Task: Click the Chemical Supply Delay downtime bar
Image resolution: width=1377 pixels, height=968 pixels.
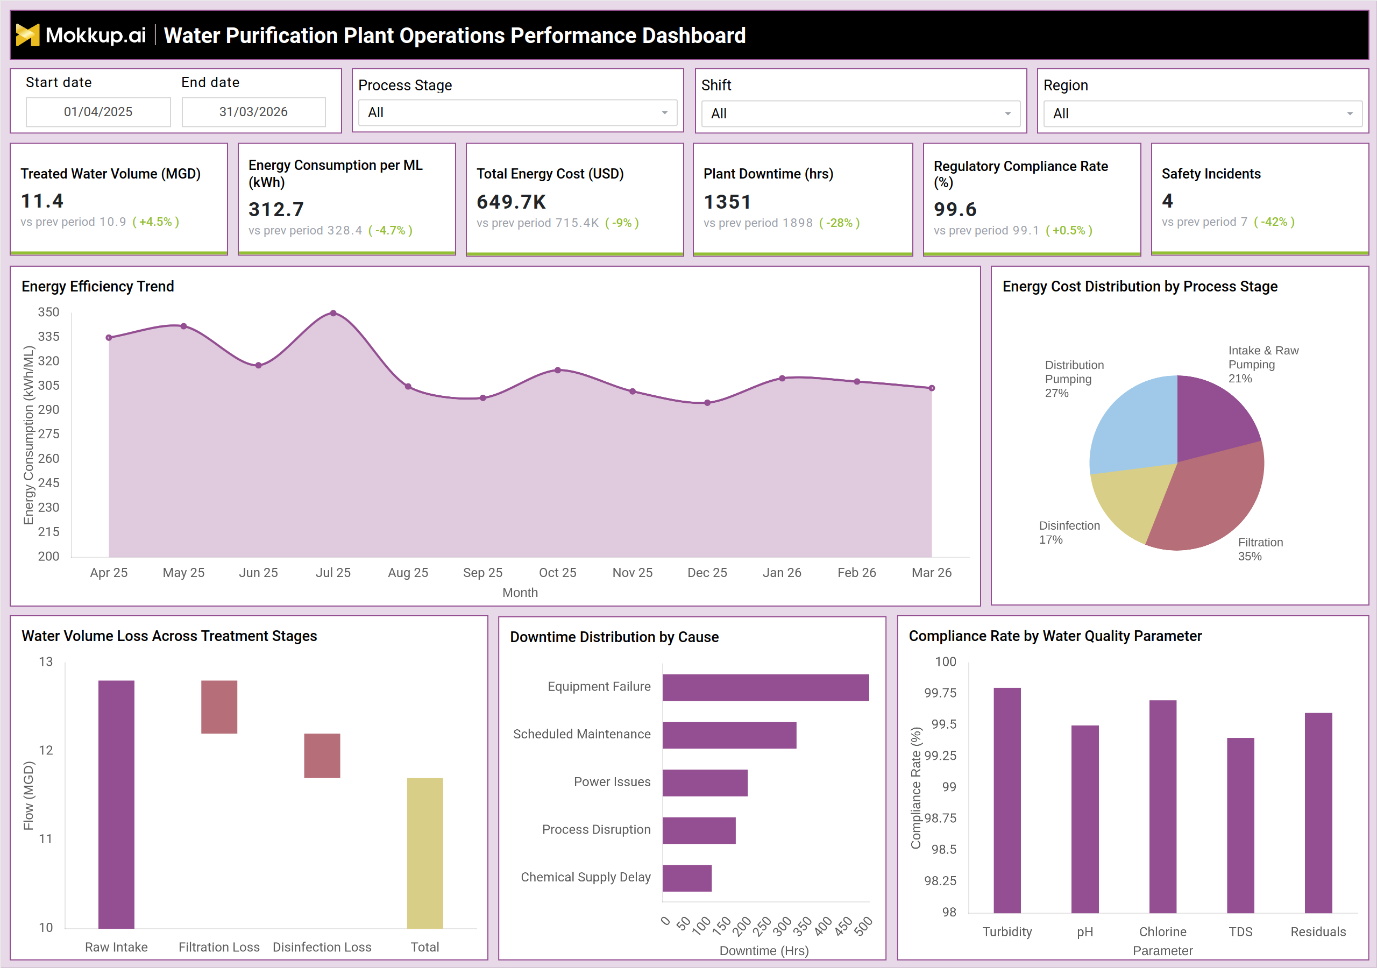Action: 687,878
